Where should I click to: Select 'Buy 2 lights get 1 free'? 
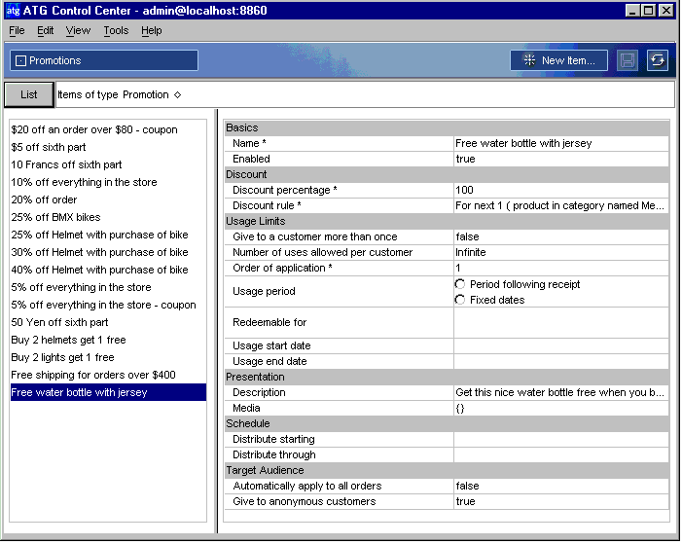(108, 357)
